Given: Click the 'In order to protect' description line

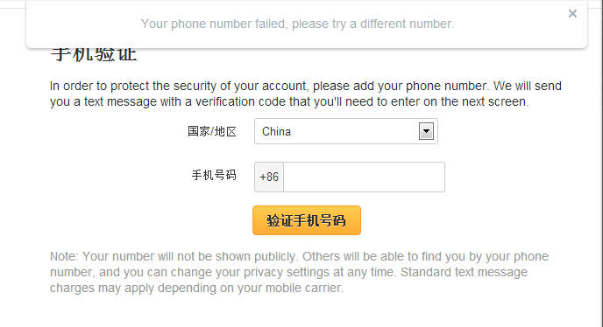Looking at the screenshot, I should pos(306,86).
